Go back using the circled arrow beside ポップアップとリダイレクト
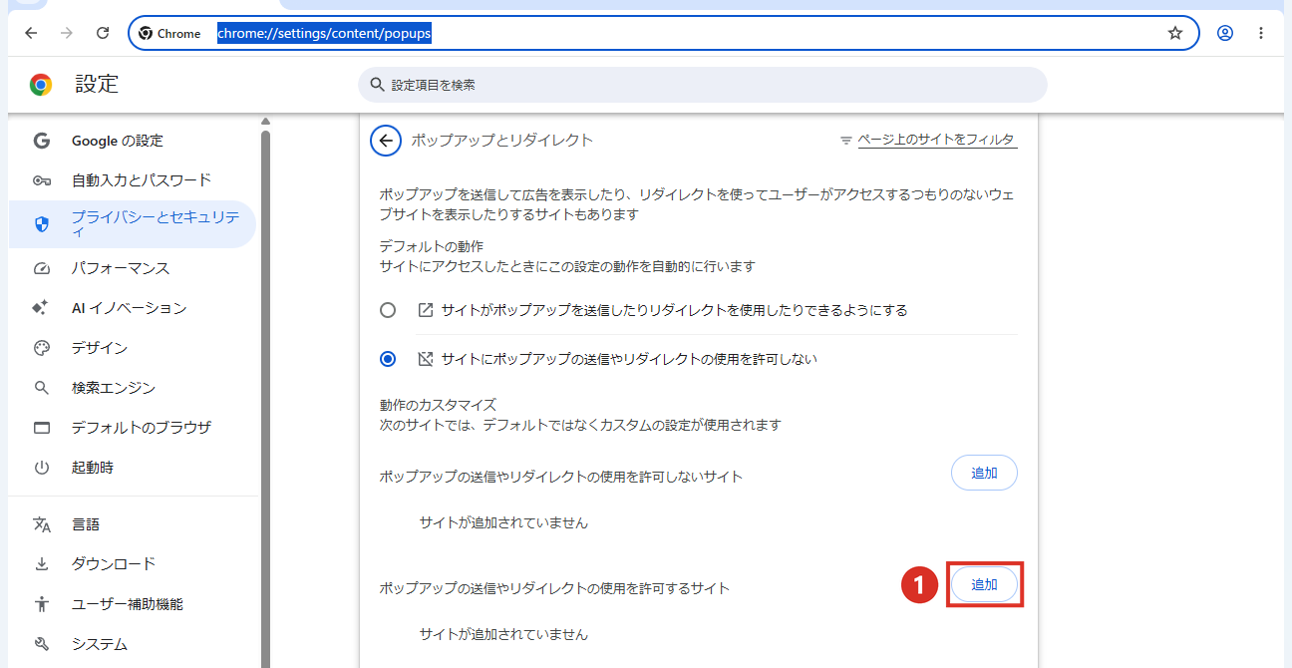 386,141
